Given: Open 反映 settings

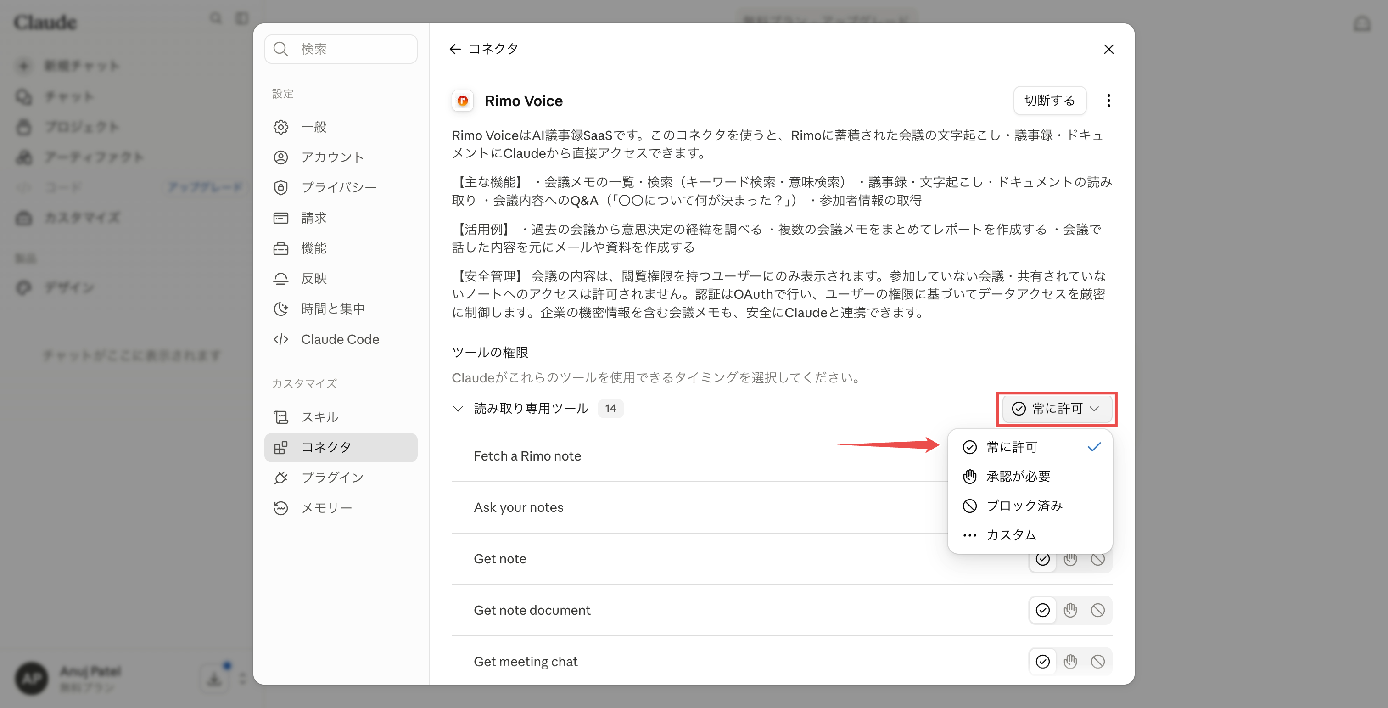Looking at the screenshot, I should [x=341, y=279].
